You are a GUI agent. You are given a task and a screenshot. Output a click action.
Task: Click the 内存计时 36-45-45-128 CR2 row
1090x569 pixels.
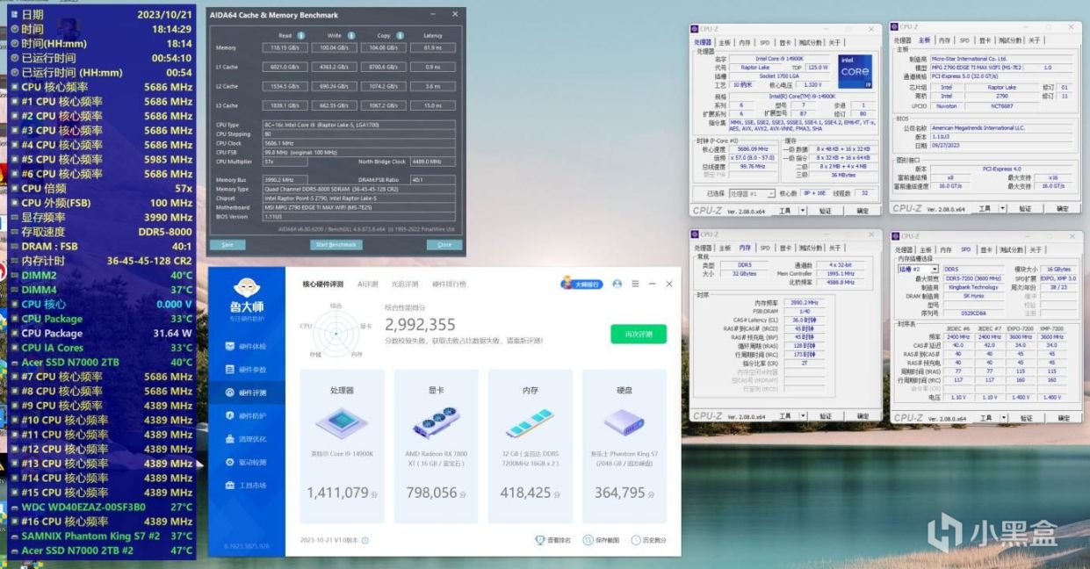tap(102, 261)
